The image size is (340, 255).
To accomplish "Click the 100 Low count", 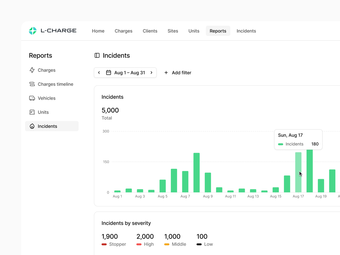I will 202,237.
